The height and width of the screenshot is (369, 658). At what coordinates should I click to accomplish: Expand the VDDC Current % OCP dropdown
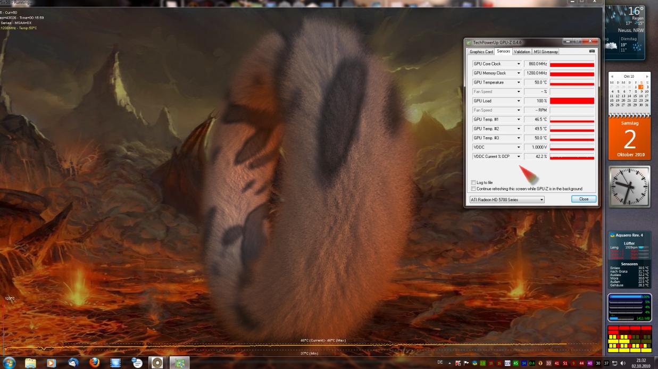click(519, 157)
